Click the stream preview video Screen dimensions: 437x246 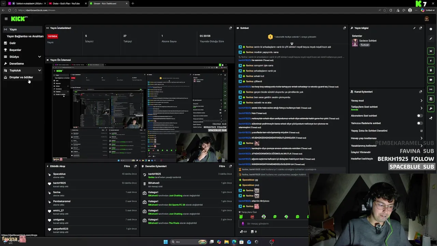coord(140,113)
